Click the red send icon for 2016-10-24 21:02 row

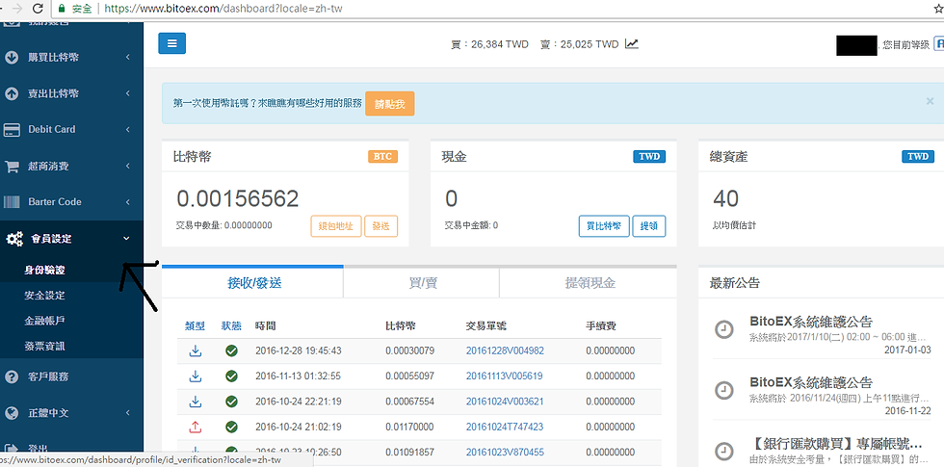pos(195,427)
